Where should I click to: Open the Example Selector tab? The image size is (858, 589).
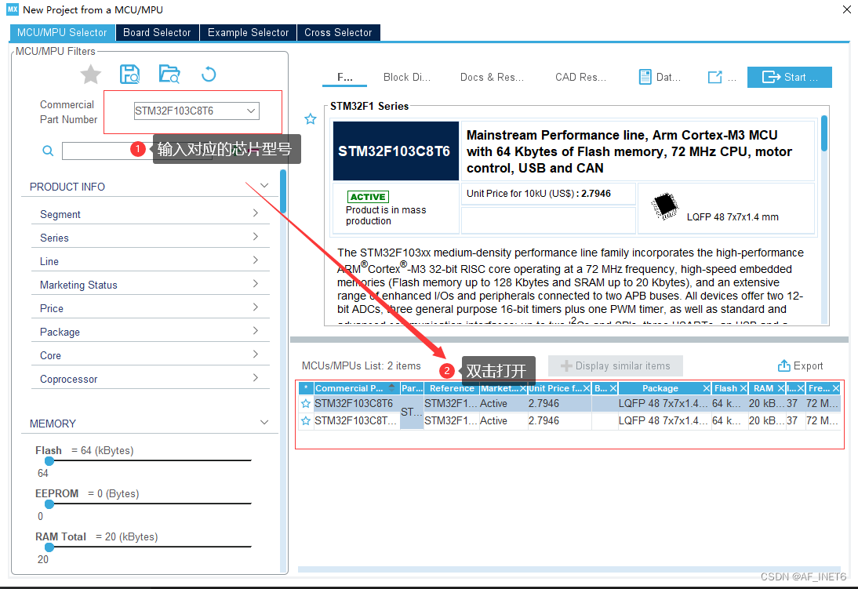click(x=248, y=32)
